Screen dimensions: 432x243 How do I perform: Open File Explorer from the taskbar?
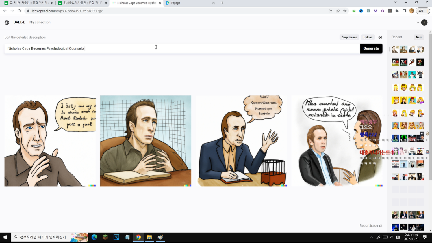(x=149, y=237)
